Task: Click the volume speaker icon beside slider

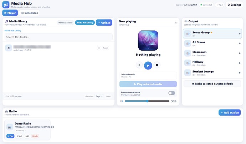Action: 122,101
